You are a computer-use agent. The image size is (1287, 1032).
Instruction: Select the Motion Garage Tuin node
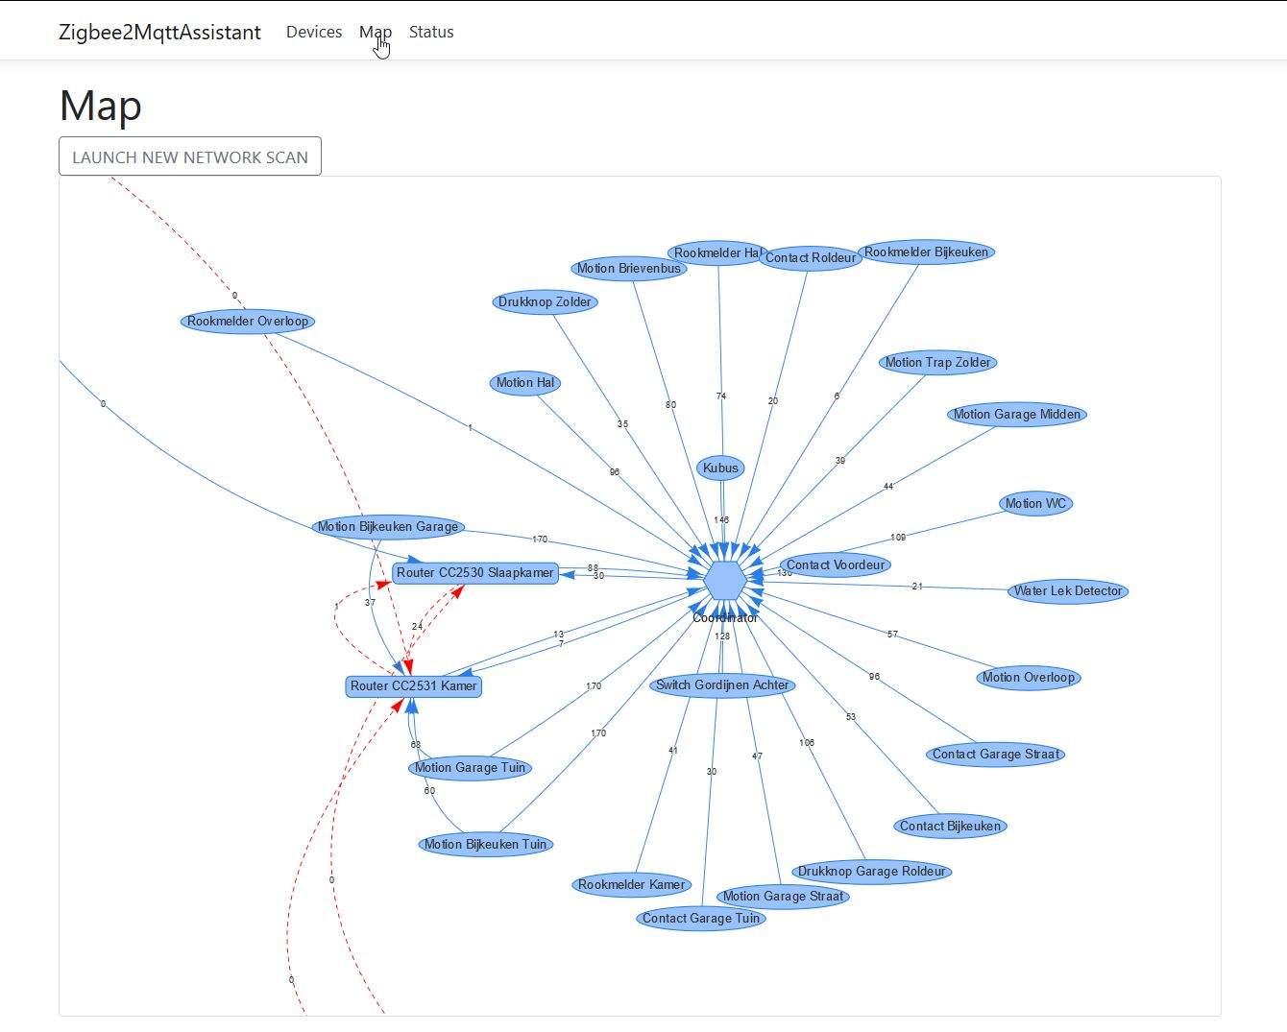[470, 768]
